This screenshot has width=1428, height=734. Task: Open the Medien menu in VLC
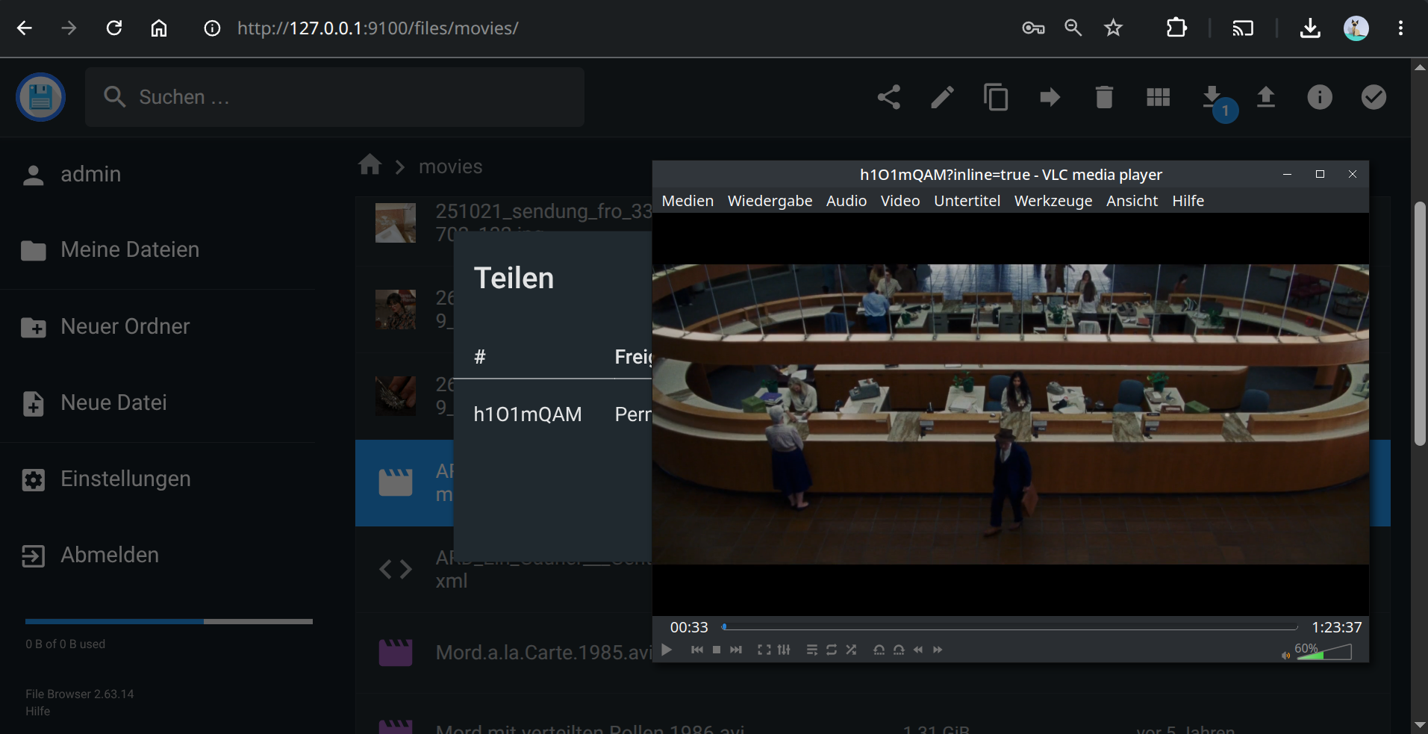click(688, 201)
